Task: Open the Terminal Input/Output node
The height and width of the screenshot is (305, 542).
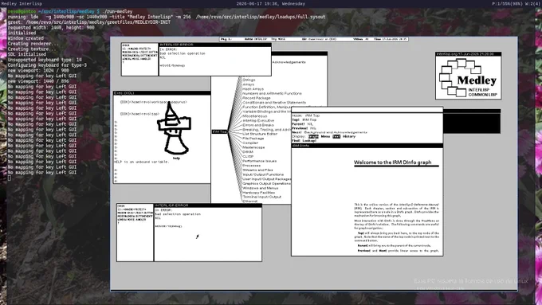Action: [262, 197]
